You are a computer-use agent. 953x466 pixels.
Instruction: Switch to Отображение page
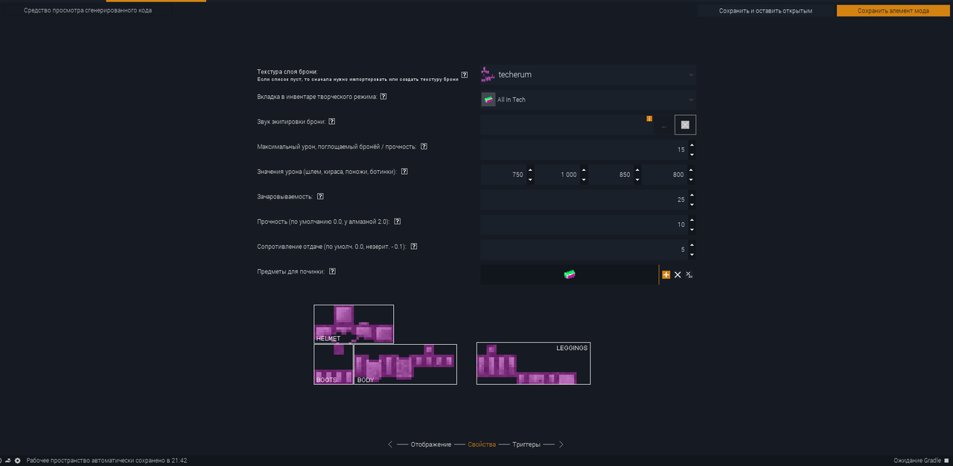coord(431,444)
